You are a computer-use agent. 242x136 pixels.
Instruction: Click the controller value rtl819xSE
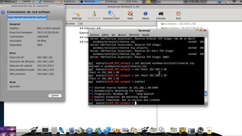[43, 37]
